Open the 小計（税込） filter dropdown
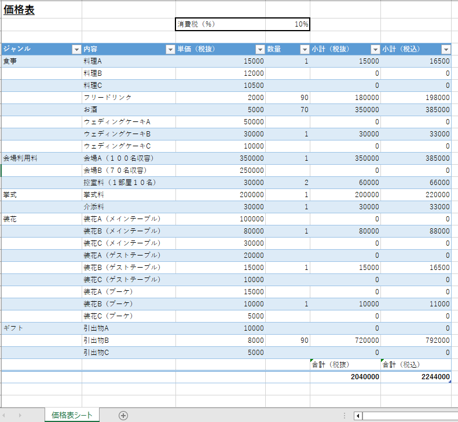Screen dimensions: 458x422 click(x=446, y=50)
